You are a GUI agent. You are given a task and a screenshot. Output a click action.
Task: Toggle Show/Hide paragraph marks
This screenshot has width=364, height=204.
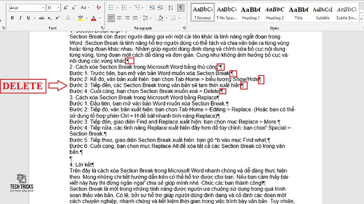[181, 8]
